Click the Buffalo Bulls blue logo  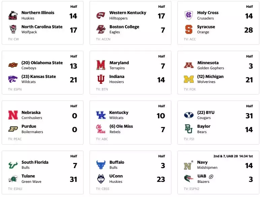coord(101,165)
